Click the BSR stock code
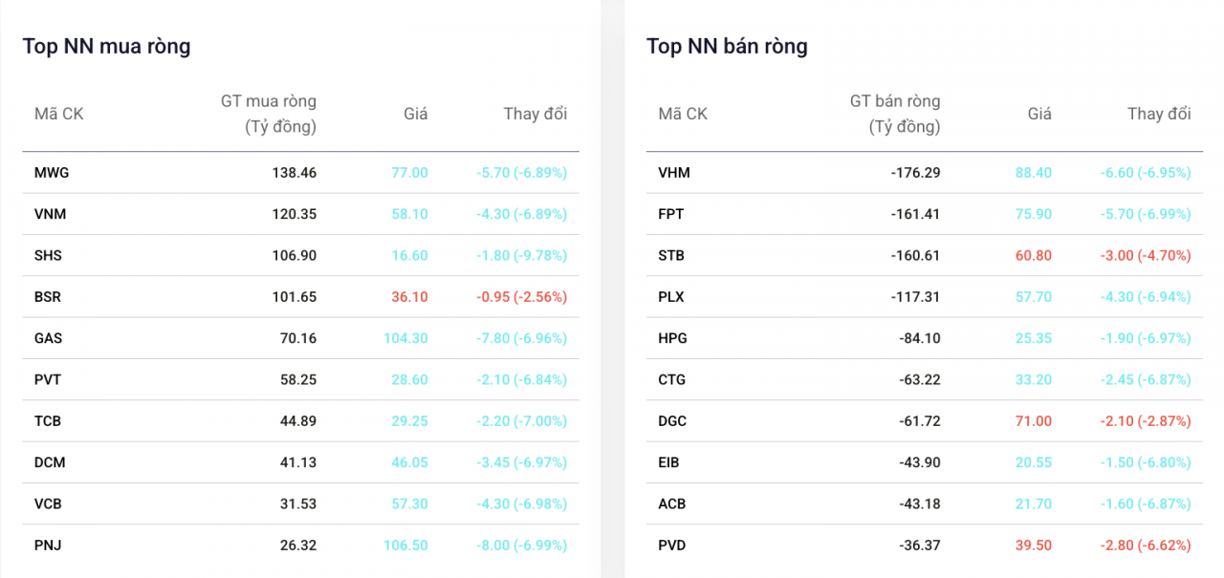 tap(48, 297)
